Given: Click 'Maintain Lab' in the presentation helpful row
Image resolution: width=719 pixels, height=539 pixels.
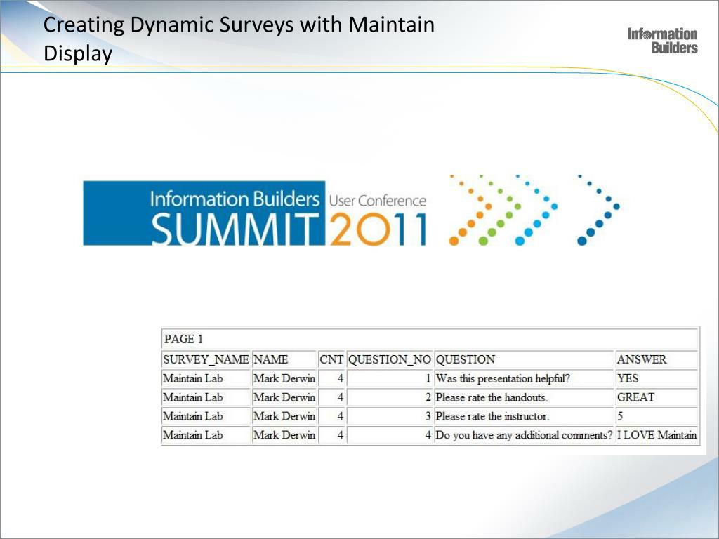Looking at the screenshot, I should point(206,378).
